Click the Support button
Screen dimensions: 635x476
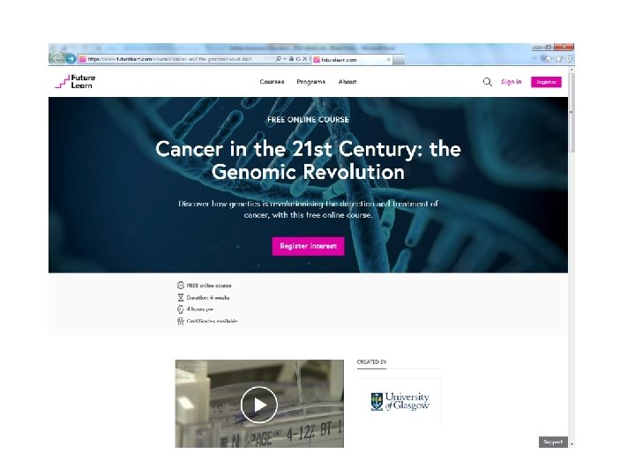[553, 442]
